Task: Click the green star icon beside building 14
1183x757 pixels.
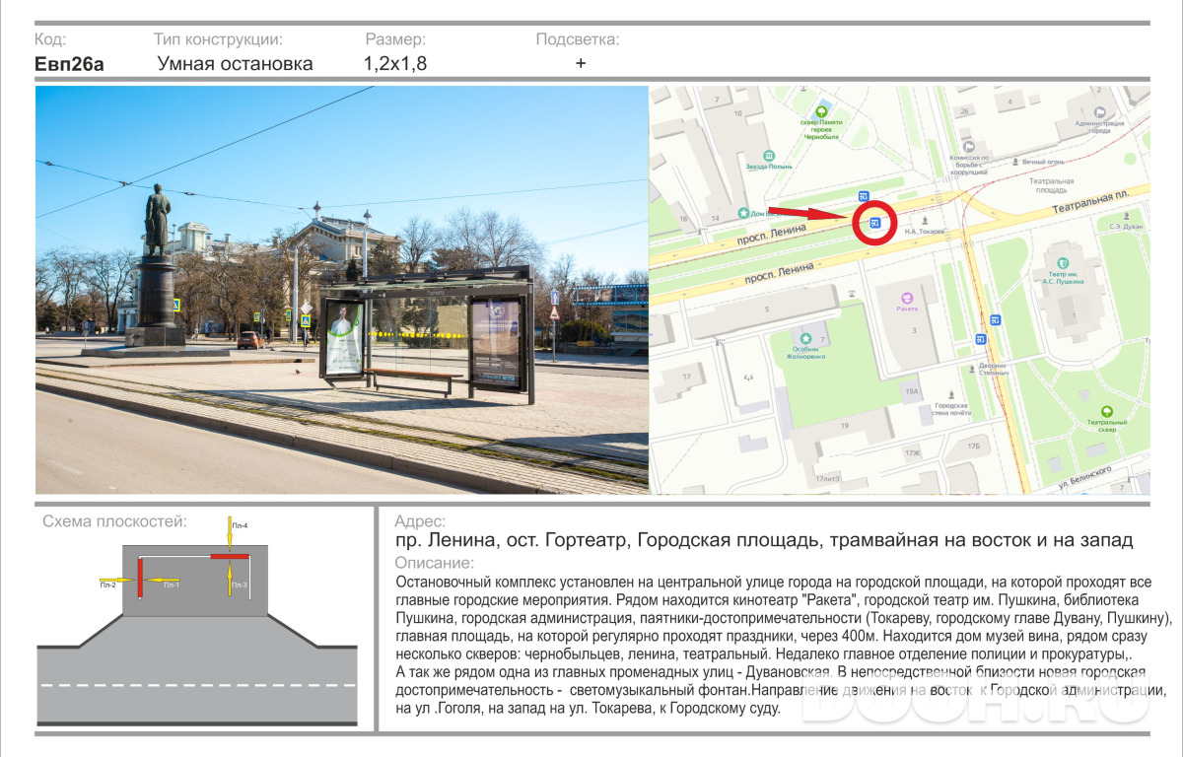Action: coord(743,213)
